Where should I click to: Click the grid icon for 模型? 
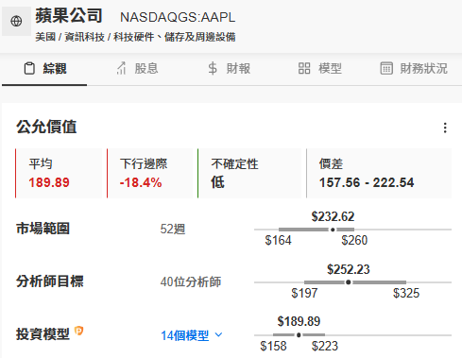pos(304,68)
